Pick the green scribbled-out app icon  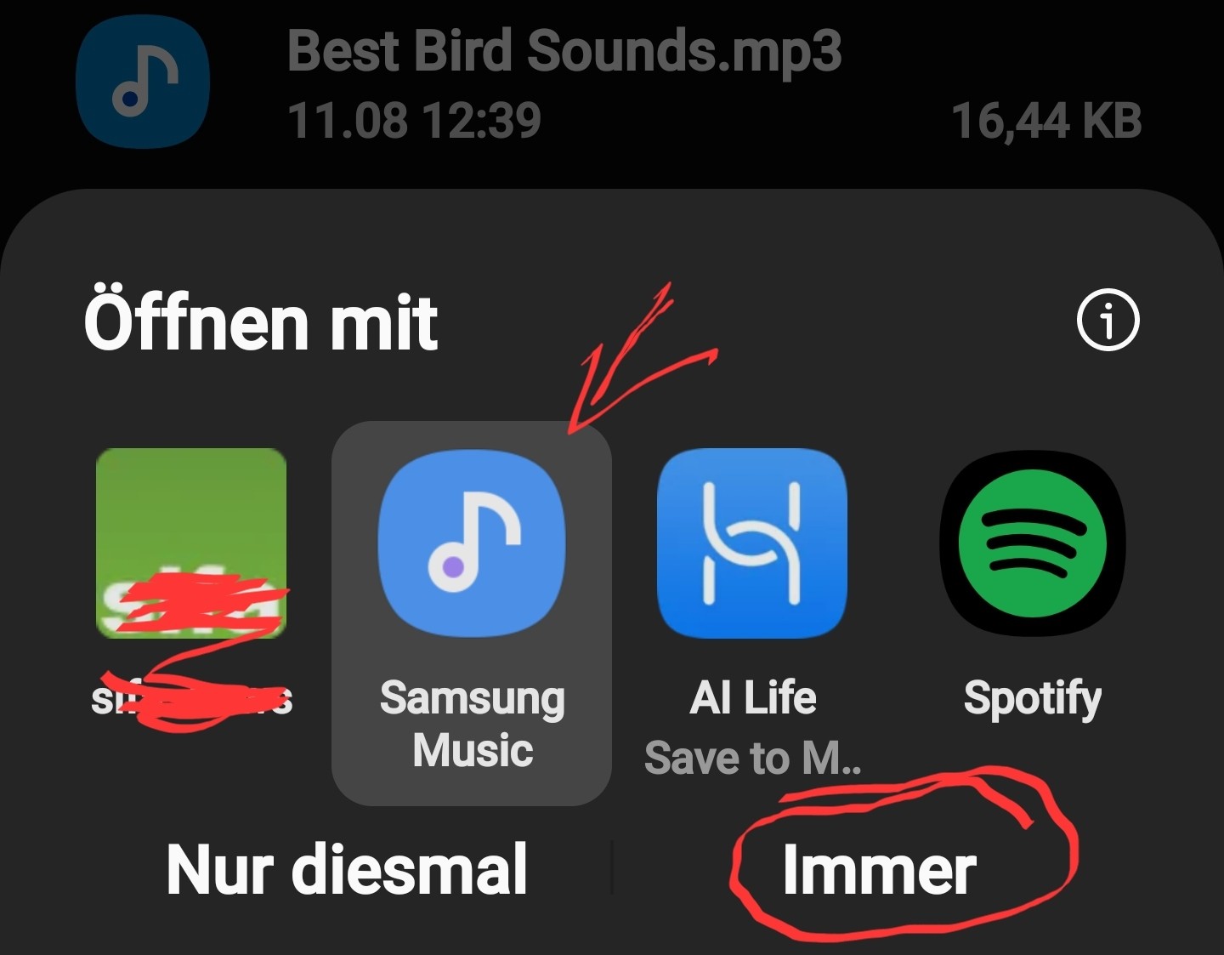coord(191,543)
